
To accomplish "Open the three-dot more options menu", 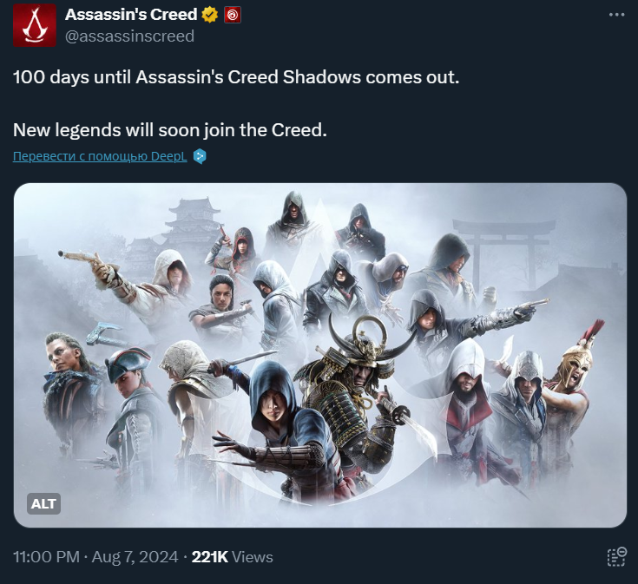I will [616, 15].
